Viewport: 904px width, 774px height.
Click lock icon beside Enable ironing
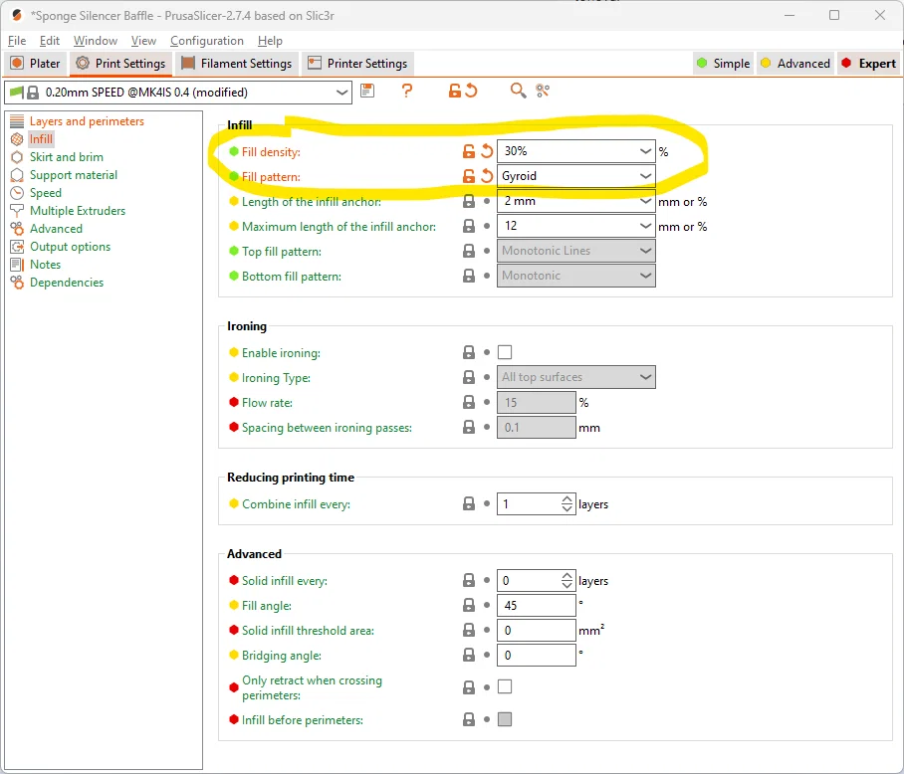point(469,352)
